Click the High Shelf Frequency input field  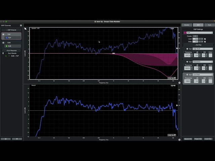click(x=188, y=55)
